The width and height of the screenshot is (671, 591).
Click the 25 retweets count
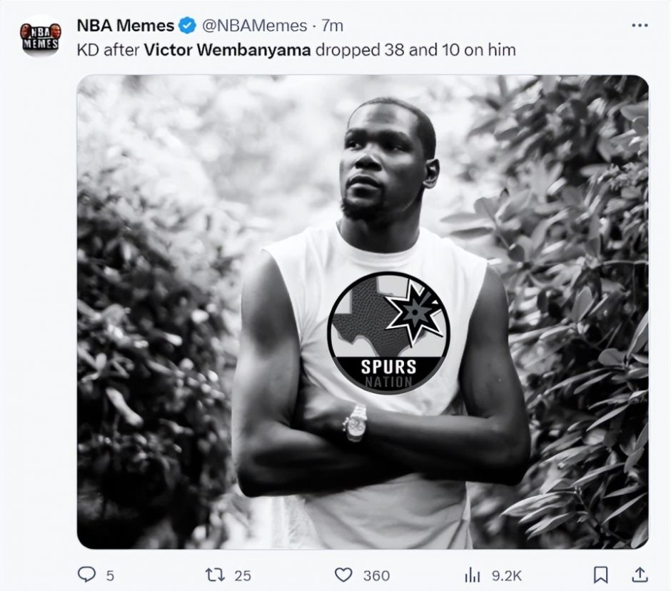242,575
